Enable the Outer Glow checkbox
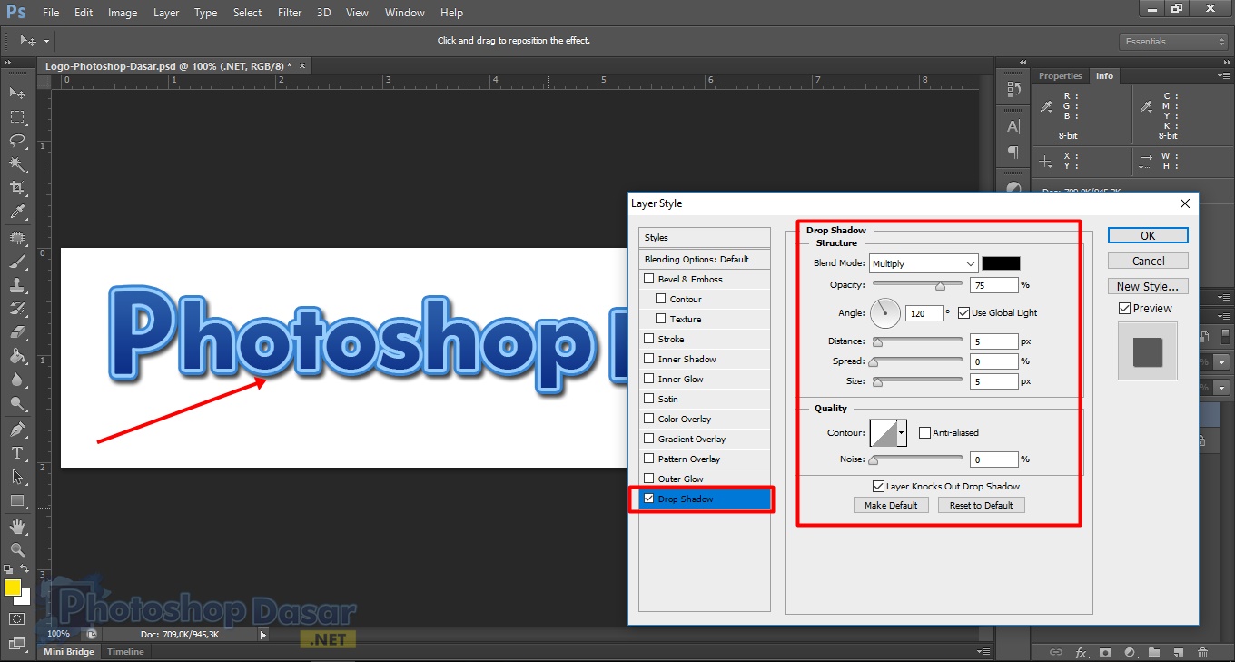The image size is (1235, 662). coord(648,479)
